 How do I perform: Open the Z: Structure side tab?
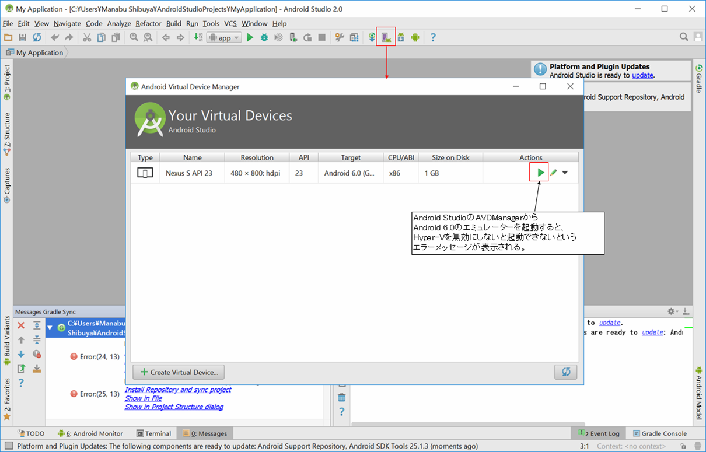(x=7, y=134)
